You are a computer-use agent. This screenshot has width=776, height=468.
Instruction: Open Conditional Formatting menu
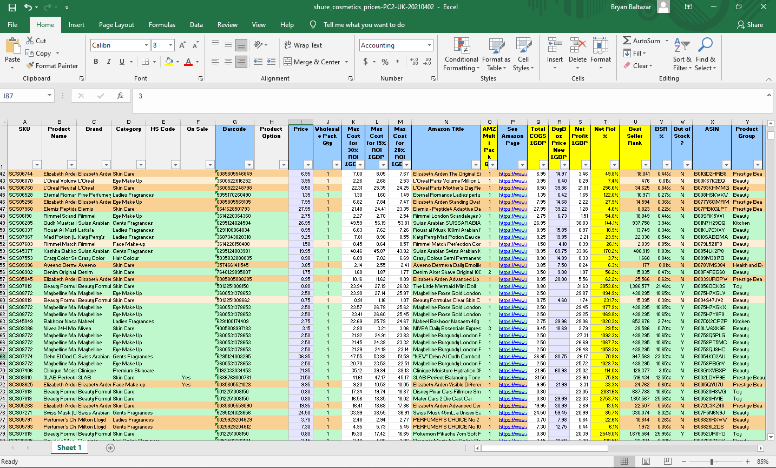pyautogui.click(x=461, y=54)
